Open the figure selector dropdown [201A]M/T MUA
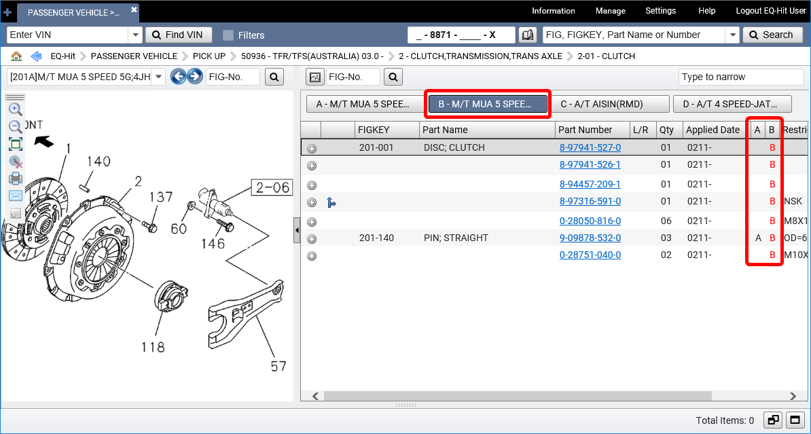811x434 pixels. click(159, 77)
